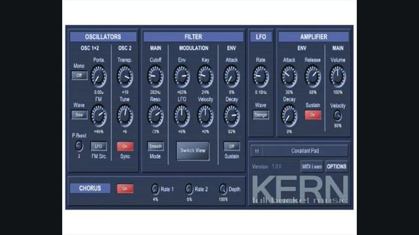Click the main Volume knob
The height and width of the screenshot is (235, 419).
tap(338, 76)
